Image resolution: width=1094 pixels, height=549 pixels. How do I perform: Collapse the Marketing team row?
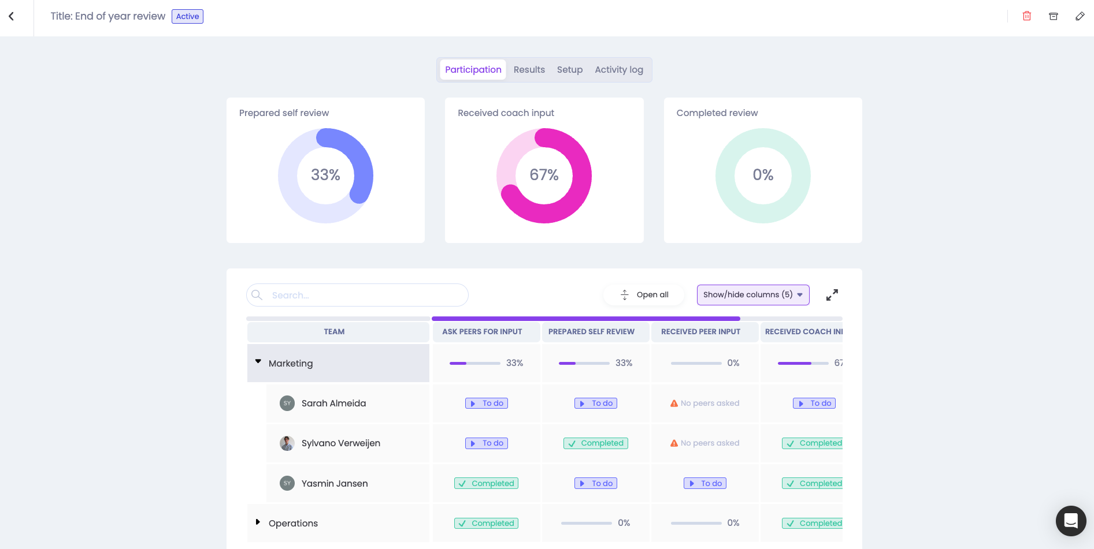(x=258, y=362)
